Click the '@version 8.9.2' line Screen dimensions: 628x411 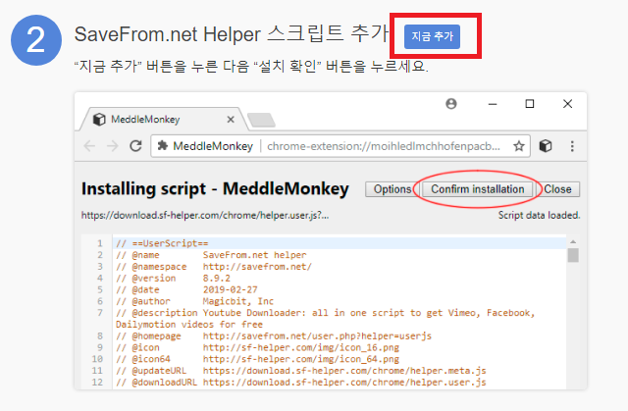(173, 279)
